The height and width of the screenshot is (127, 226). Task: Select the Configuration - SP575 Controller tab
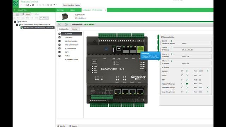(x=93, y=10)
